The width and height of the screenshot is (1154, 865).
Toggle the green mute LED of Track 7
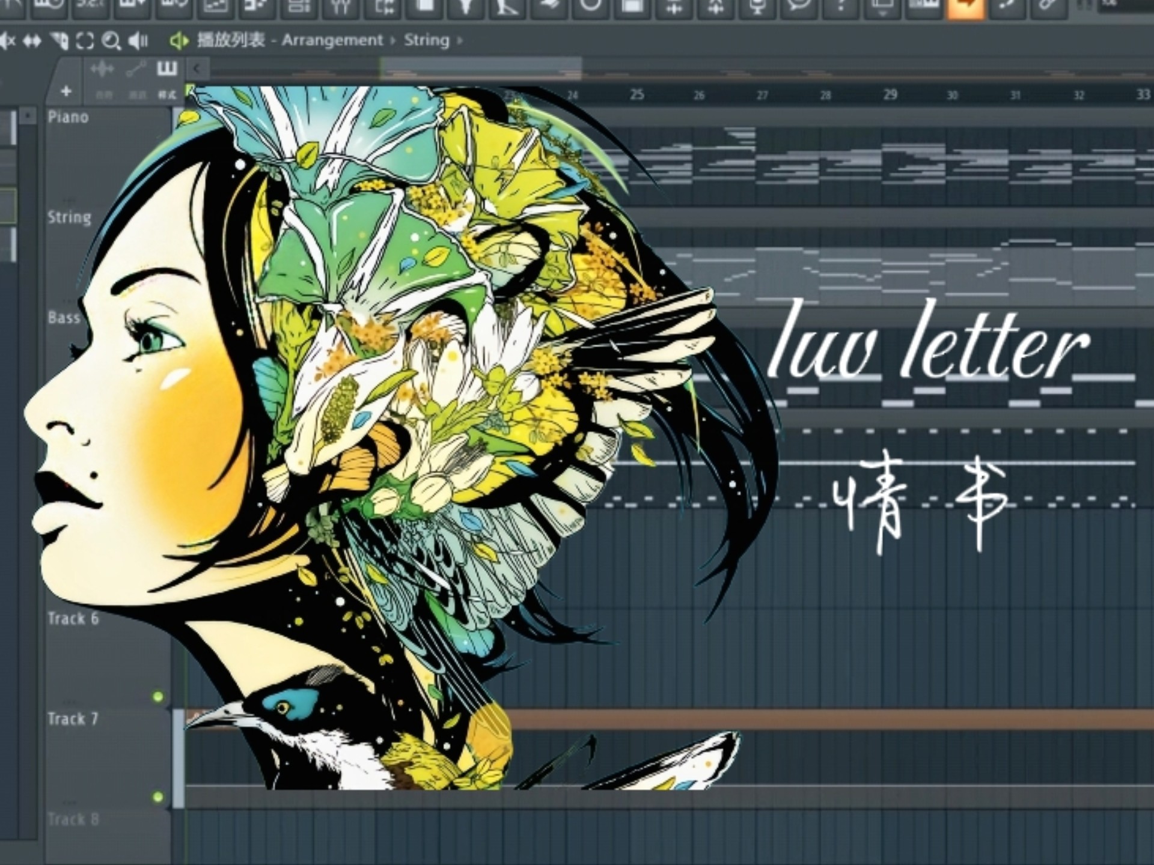click(158, 797)
